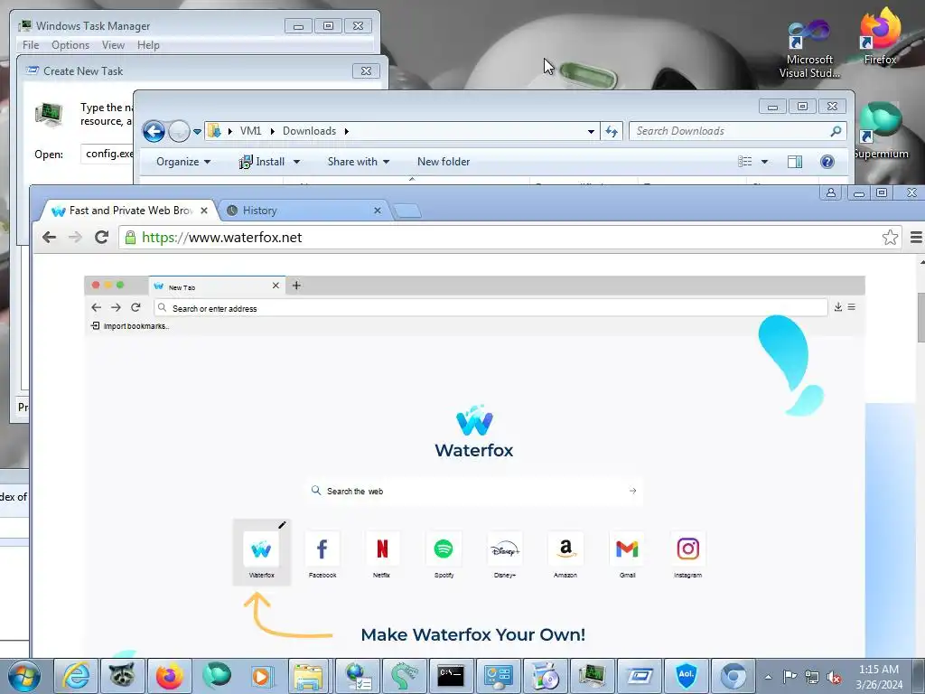Image resolution: width=925 pixels, height=694 pixels.
Task: Click the Spotify shortcut tile
Action: click(x=444, y=554)
